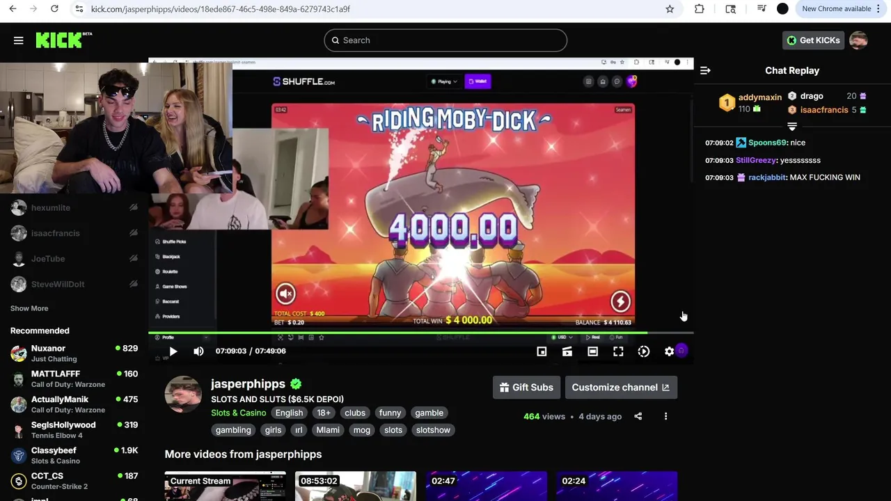Image resolution: width=891 pixels, height=501 pixels.
Task: Mute the video player volume
Action: pyautogui.click(x=198, y=351)
